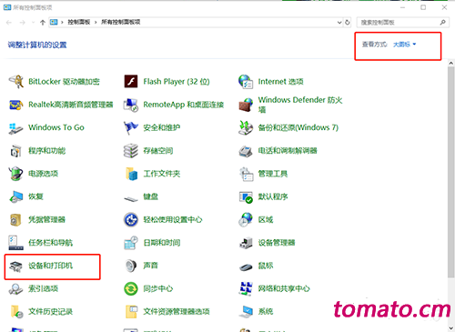Open the 轻松使用设置中心 icon
455x332 pixels.
click(131, 219)
